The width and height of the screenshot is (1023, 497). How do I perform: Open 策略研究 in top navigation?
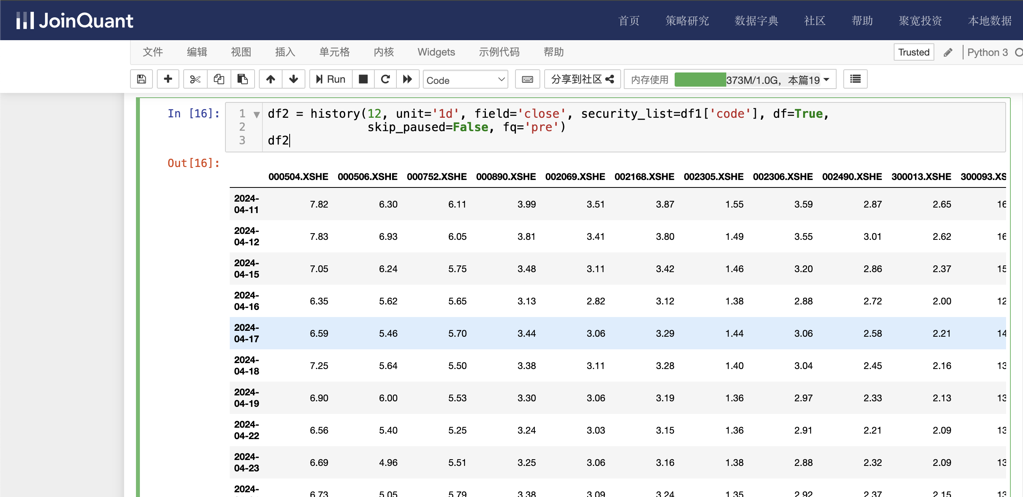tap(687, 20)
